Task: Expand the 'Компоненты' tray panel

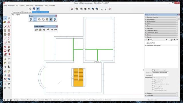Action: click(x=161, y=21)
